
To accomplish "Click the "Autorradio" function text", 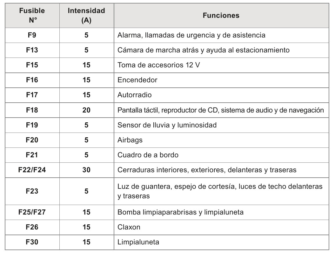I will click(x=135, y=95).
